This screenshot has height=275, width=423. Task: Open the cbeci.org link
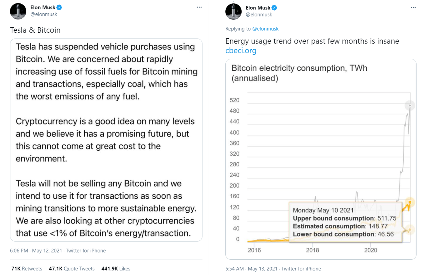tap(241, 51)
